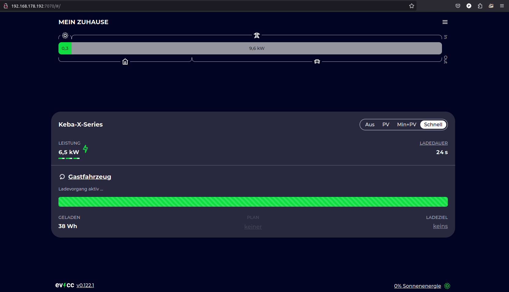
Task: Click the sun PV production icon
Action: pyautogui.click(x=65, y=35)
